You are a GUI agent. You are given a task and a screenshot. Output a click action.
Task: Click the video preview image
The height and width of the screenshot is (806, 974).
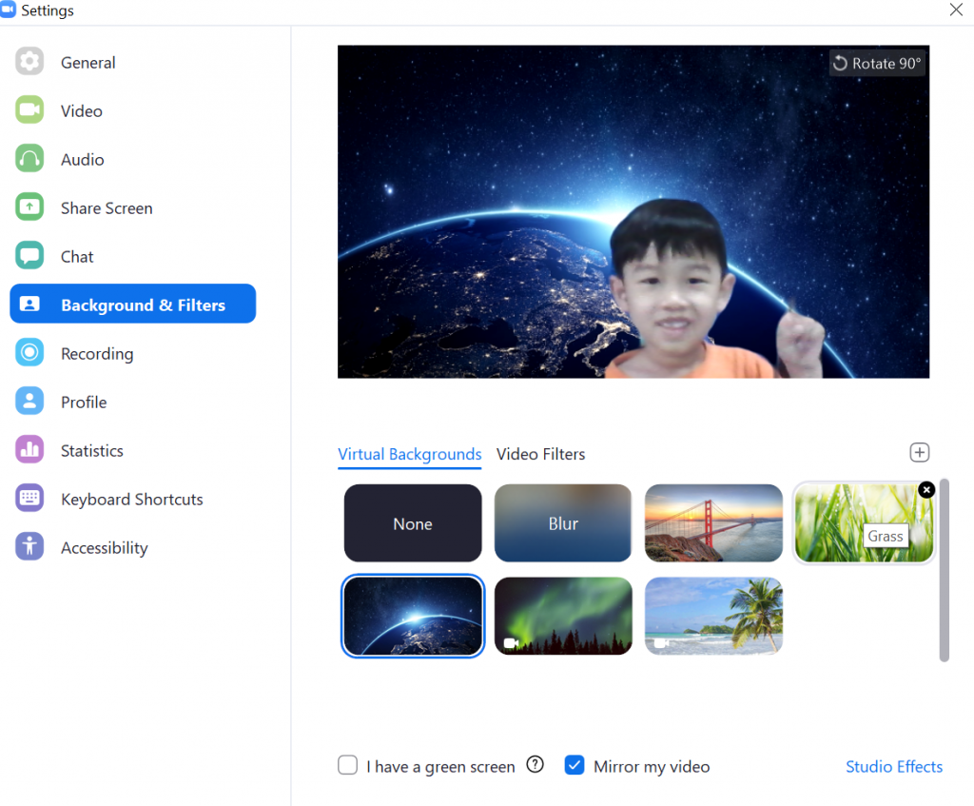633,211
